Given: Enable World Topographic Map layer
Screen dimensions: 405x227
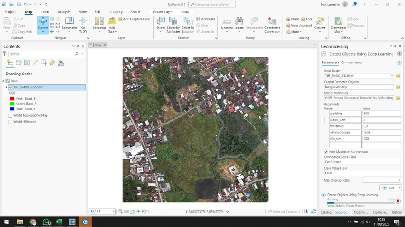Looking at the screenshot, I should click(10, 115).
